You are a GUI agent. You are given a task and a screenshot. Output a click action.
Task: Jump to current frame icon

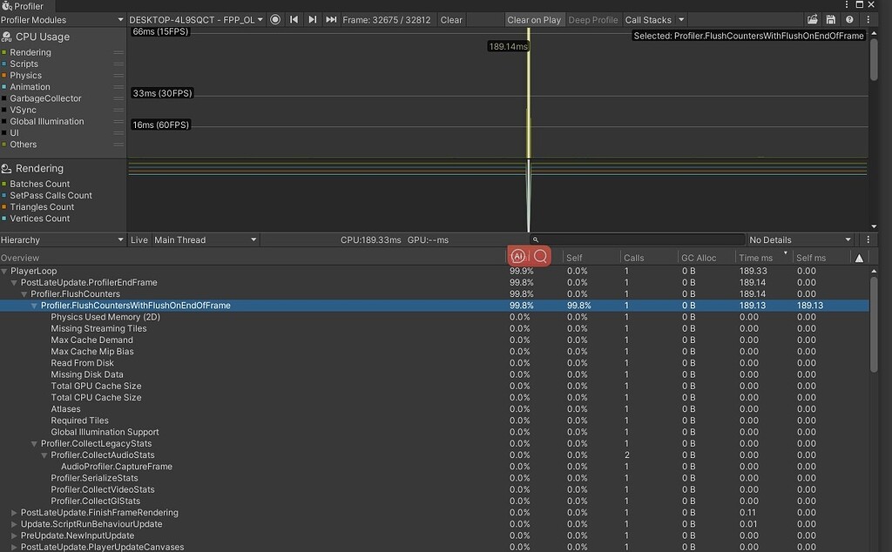(x=331, y=19)
